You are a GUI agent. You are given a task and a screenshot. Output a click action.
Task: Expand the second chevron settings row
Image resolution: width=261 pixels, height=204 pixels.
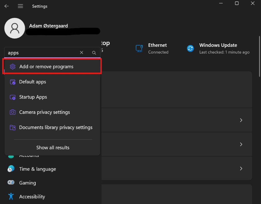(x=241, y=144)
